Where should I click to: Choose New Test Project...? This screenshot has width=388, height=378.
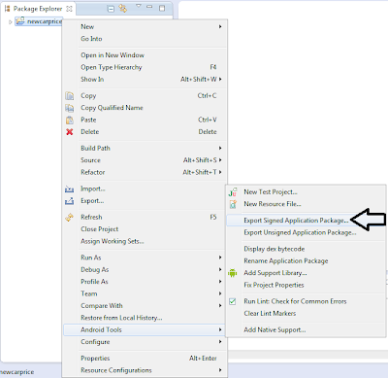click(306, 192)
